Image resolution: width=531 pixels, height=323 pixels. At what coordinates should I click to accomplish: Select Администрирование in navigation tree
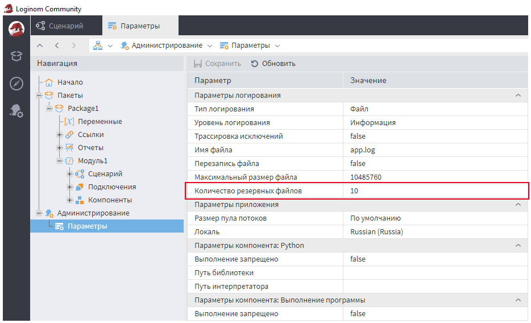[x=93, y=213]
